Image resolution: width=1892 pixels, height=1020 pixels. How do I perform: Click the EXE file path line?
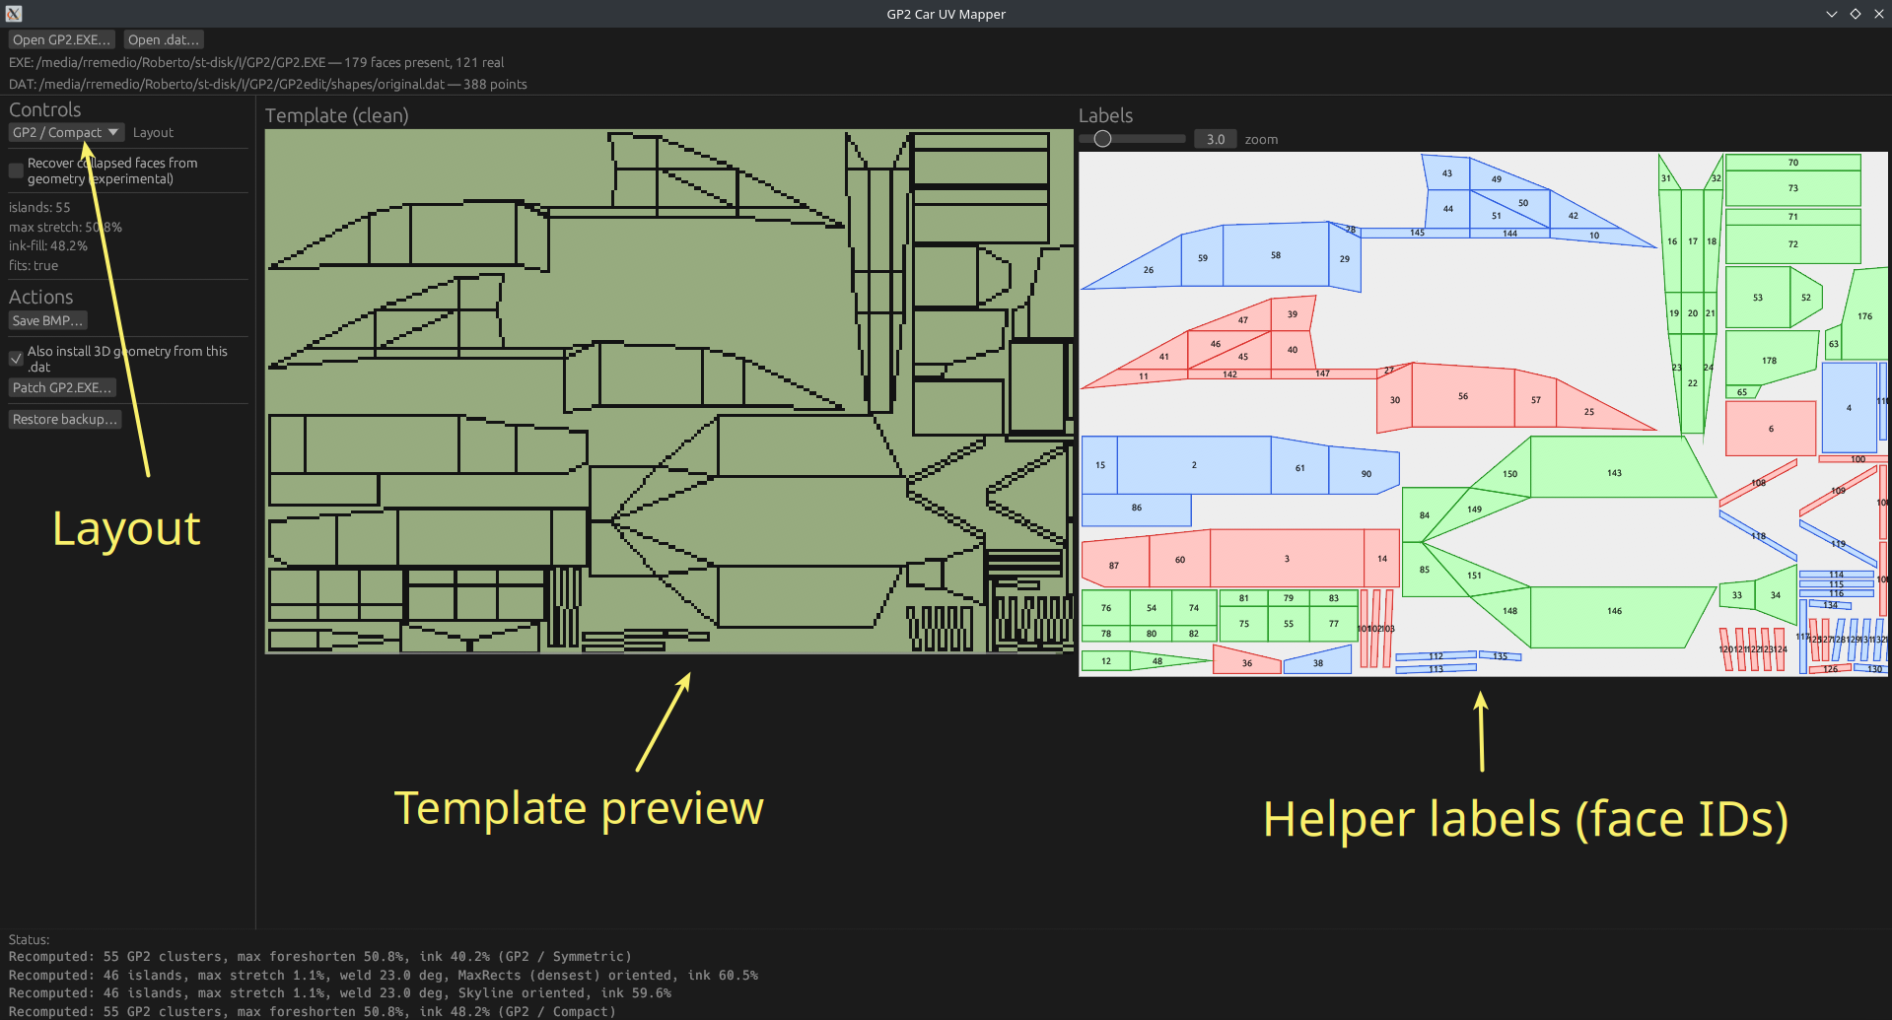256,62
